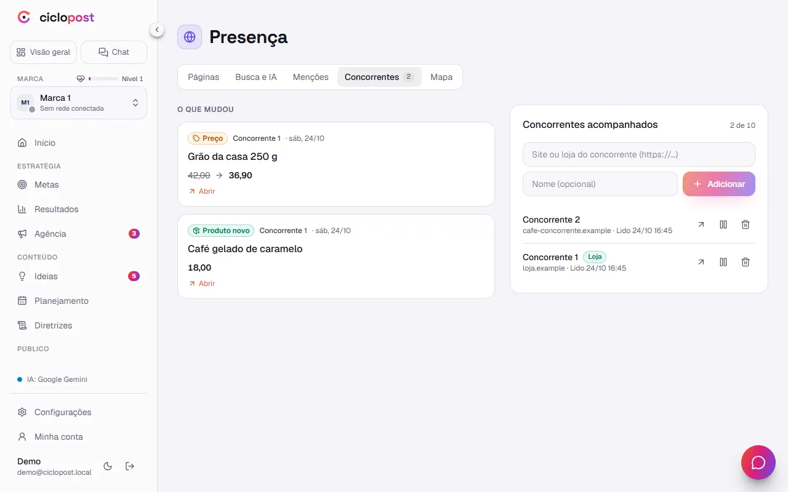This screenshot has height=492, width=788.
Task: Click the Concorrentes acompanhados heading
Action: 590,125
